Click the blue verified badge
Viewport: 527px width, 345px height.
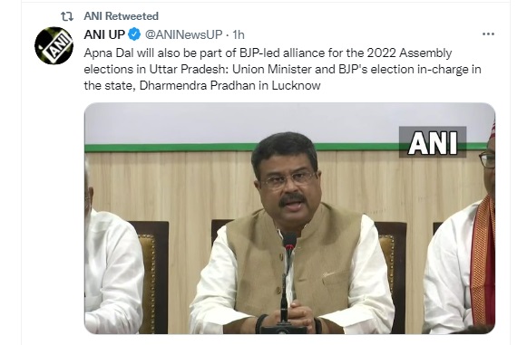point(135,34)
